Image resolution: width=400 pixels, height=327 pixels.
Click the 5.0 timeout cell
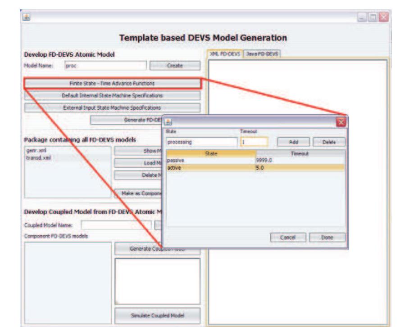[x=300, y=168]
